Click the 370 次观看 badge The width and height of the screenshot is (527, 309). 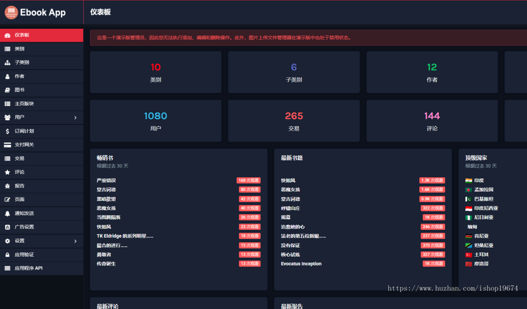click(433, 245)
